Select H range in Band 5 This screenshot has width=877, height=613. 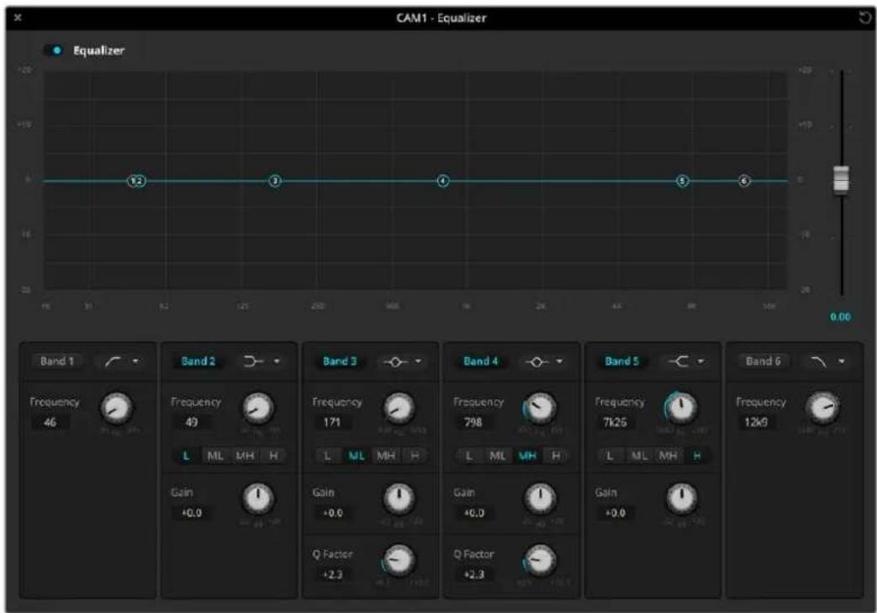[x=697, y=456]
